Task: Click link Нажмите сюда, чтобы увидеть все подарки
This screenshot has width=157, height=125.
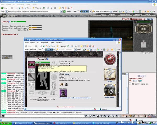Action: 76,98
